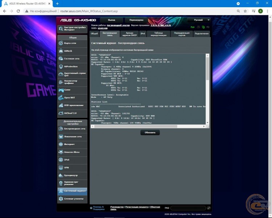Open the Open NAT section
The image size is (272, 218).
72,97
